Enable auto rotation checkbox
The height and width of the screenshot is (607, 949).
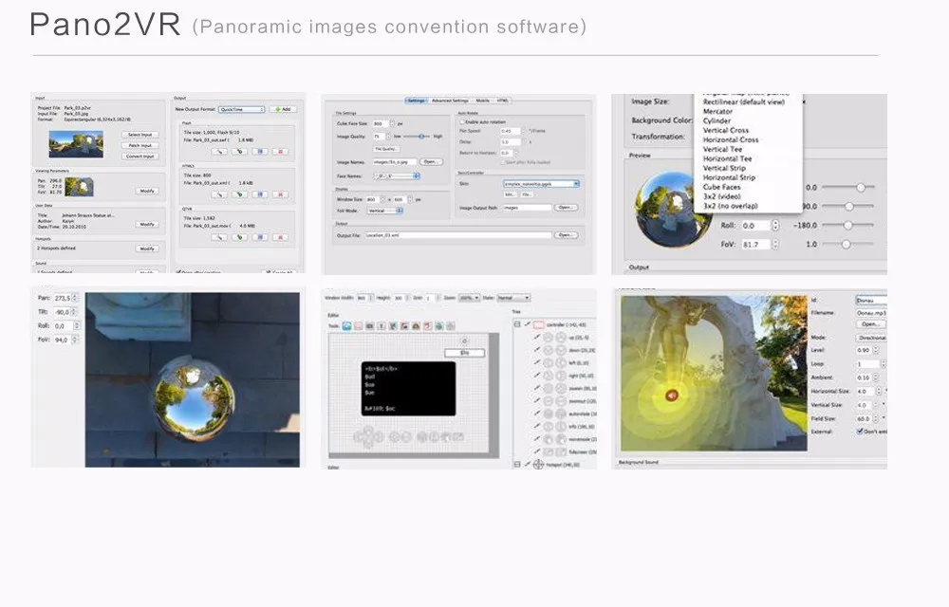461,121
